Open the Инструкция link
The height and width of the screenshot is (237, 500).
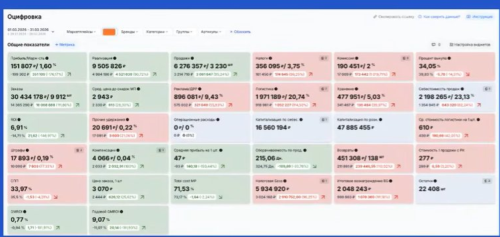[x=480, y=16]
